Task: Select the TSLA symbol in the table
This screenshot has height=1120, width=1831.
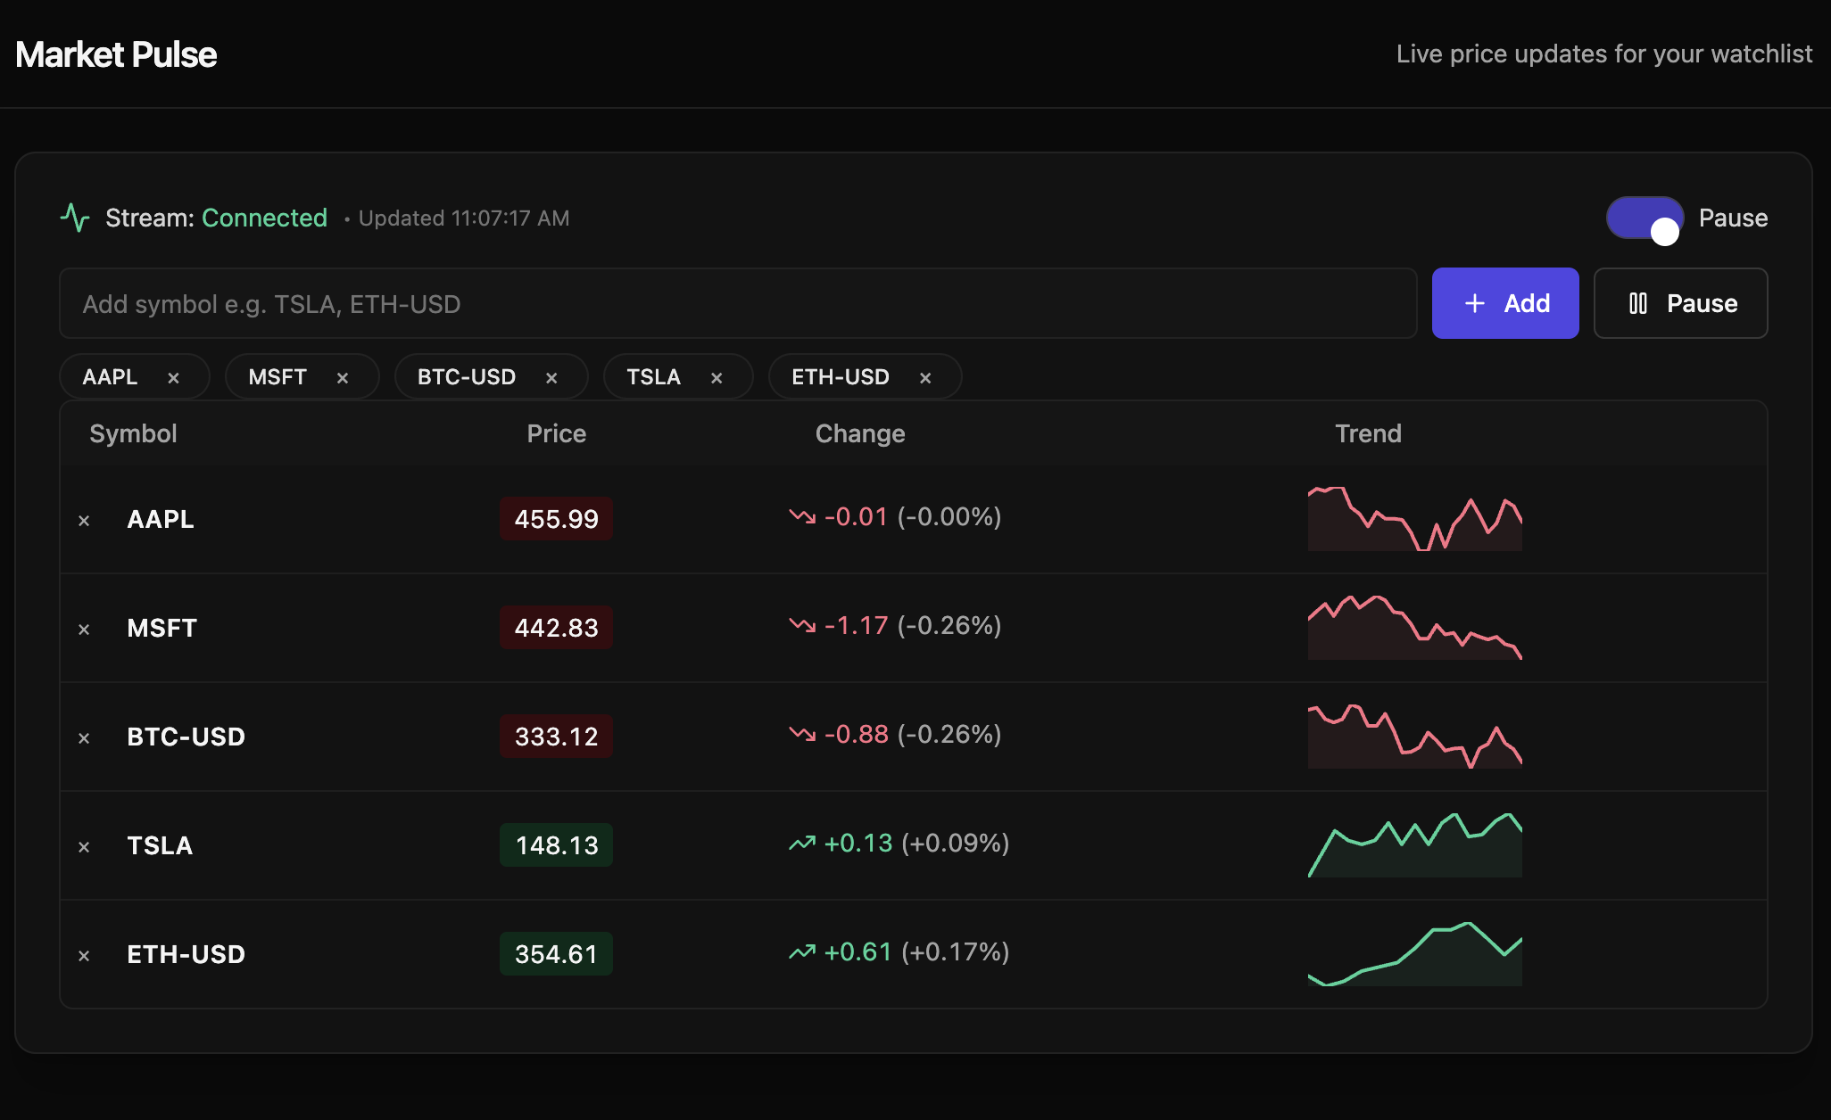Action: coord(160,845)
